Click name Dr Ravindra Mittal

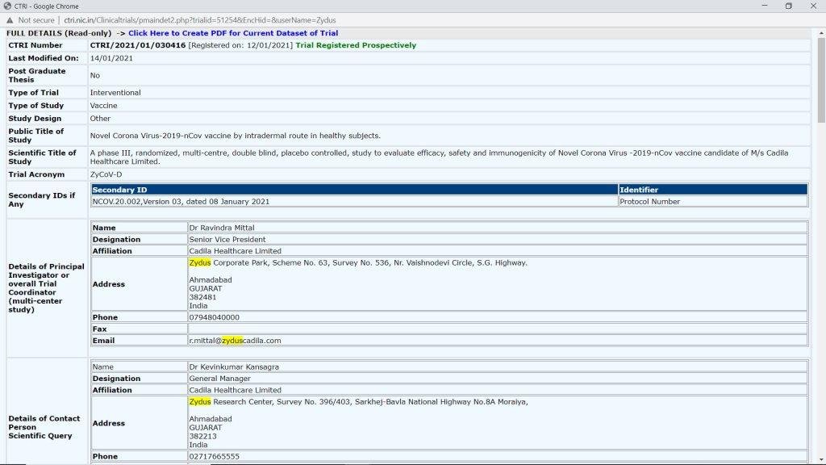(222, 228)
